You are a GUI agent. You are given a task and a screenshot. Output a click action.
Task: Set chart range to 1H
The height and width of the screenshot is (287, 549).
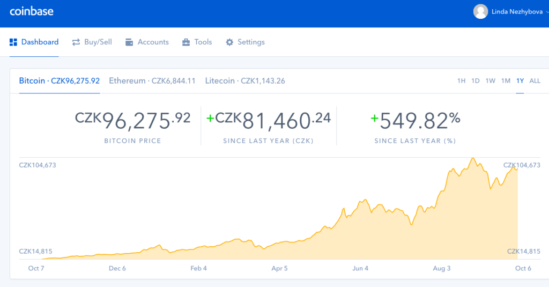462,81
